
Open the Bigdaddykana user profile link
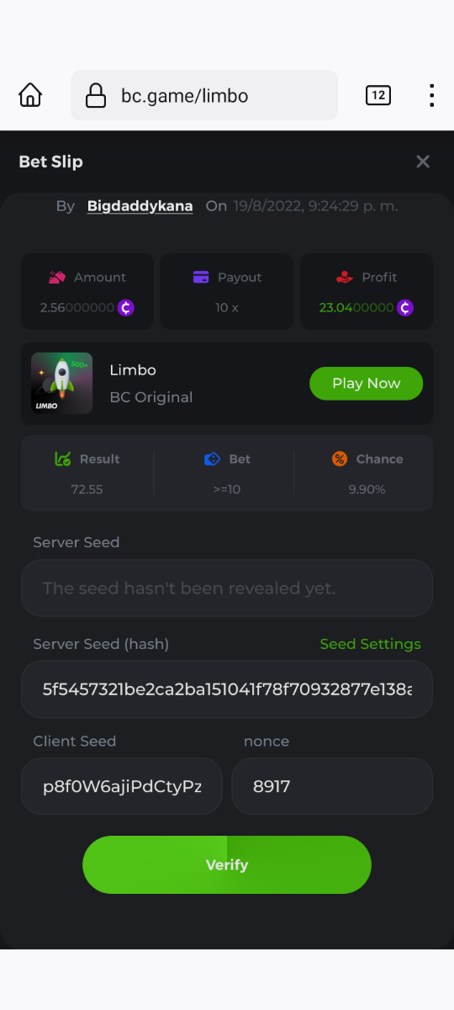click(x=140, y=206)
